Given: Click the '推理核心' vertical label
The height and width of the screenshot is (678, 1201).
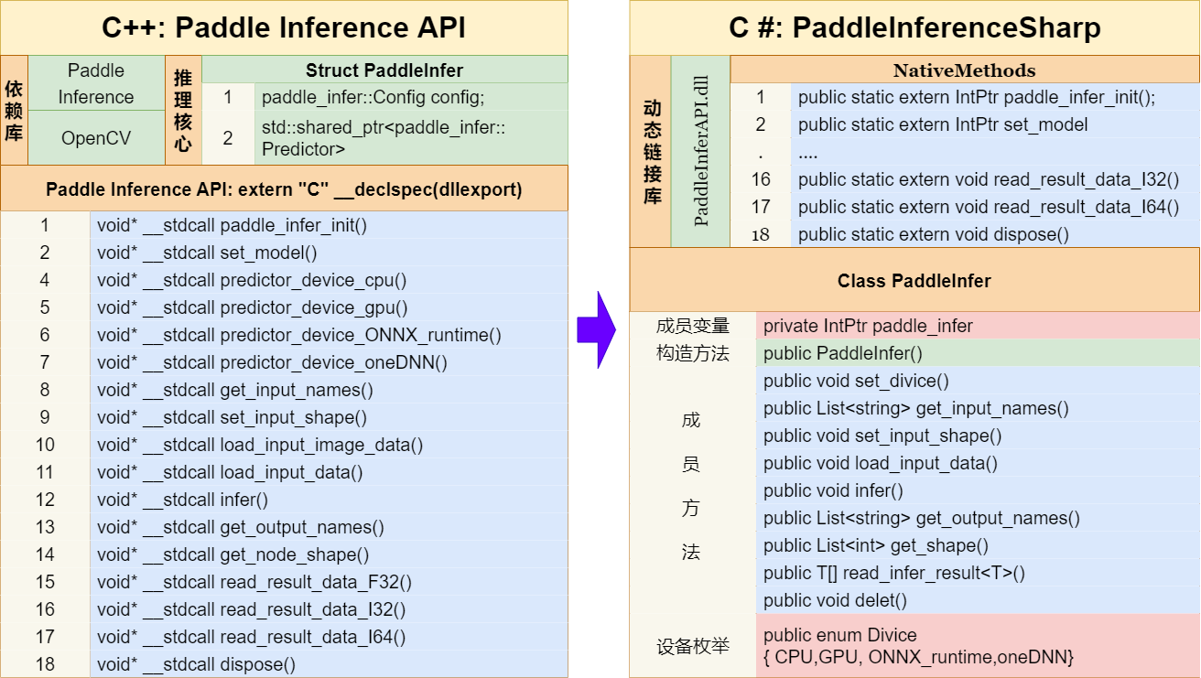Looking at the screenshot, I should (183, 111).
